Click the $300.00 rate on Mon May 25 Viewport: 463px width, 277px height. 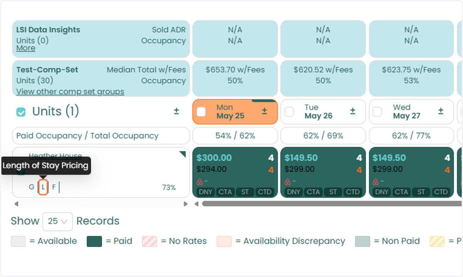tap(214, 158)
